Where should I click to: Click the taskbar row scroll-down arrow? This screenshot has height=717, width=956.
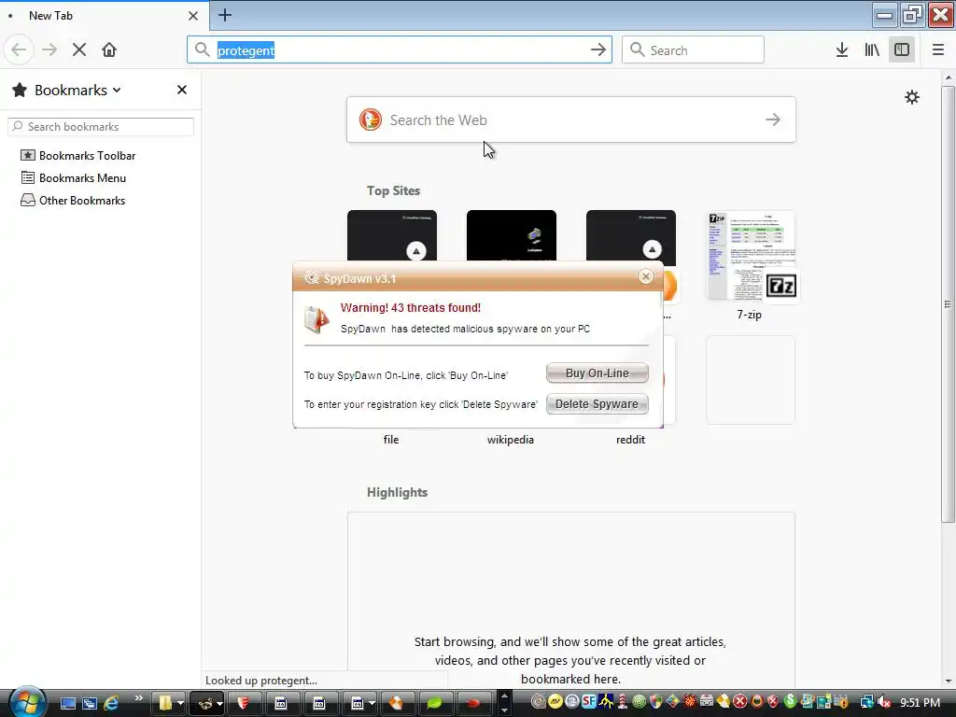tap(504, 710)
